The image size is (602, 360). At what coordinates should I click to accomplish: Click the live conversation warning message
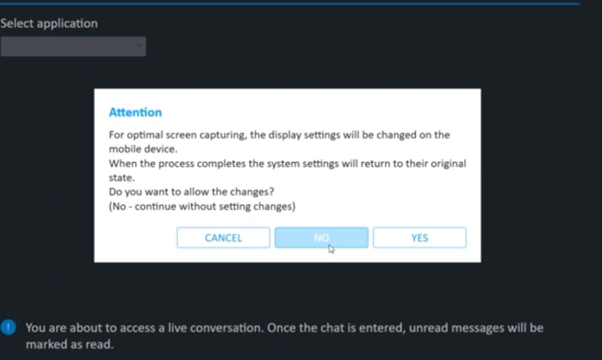(x=284, y=336)
